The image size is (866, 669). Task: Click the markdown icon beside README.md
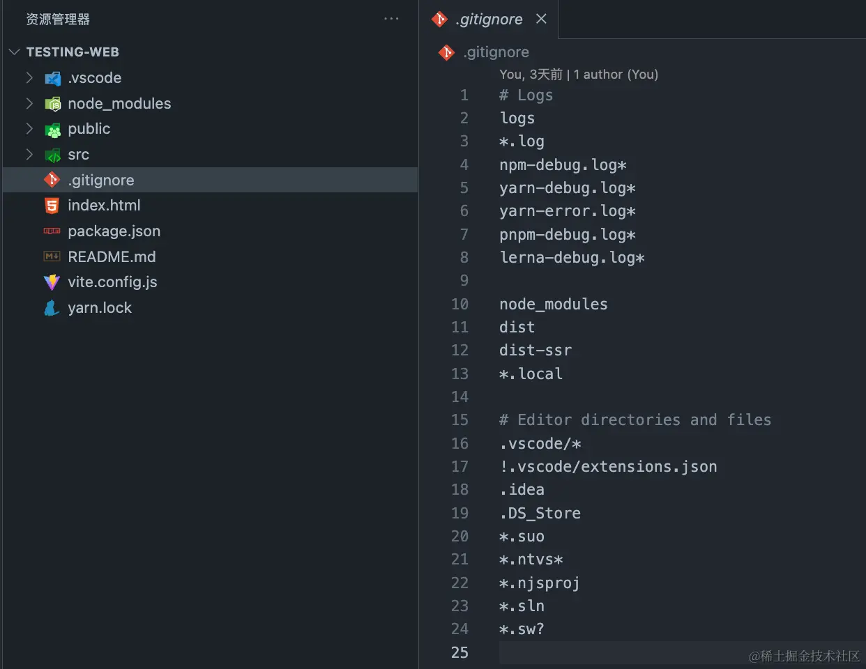(x=52, y=256)
